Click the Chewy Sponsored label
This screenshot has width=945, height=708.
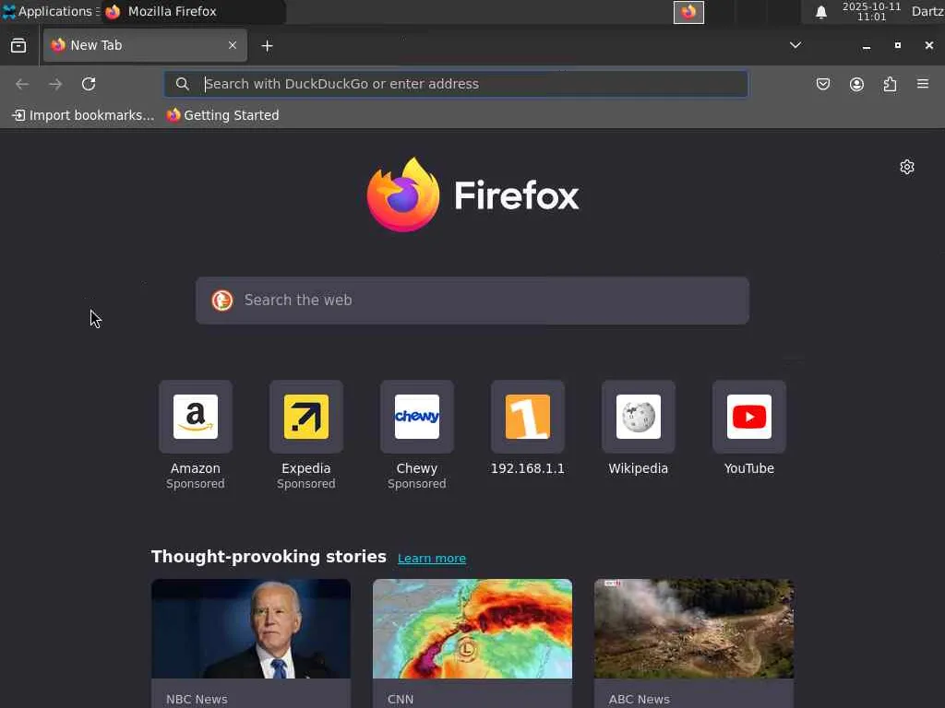pos(417,483)
